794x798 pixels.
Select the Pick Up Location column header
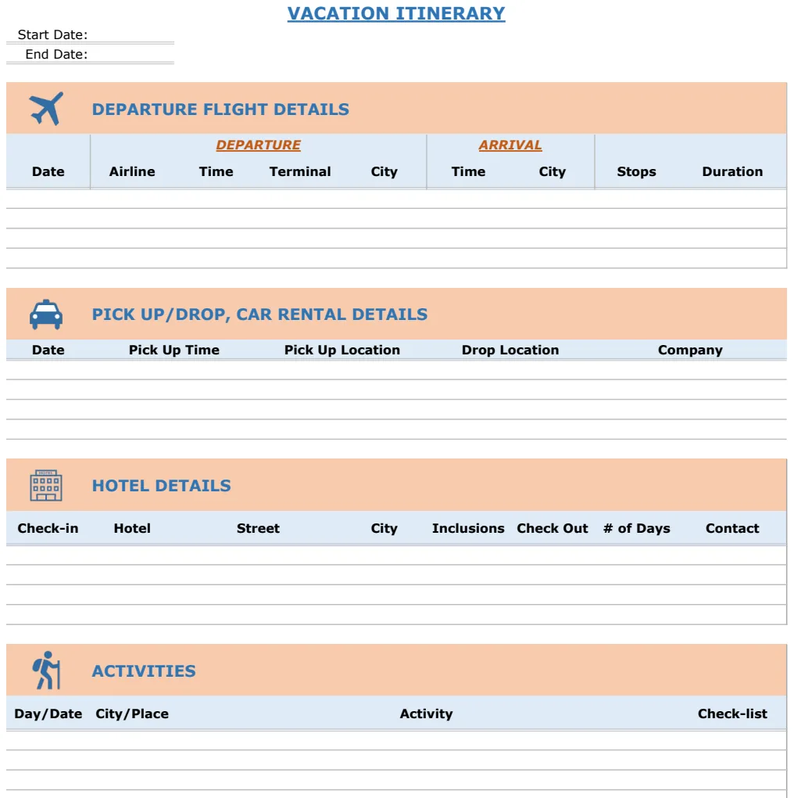342,350
